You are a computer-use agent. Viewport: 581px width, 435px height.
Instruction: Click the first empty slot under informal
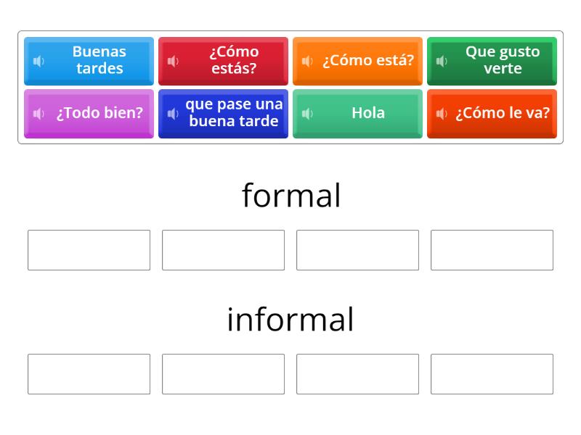89,374
